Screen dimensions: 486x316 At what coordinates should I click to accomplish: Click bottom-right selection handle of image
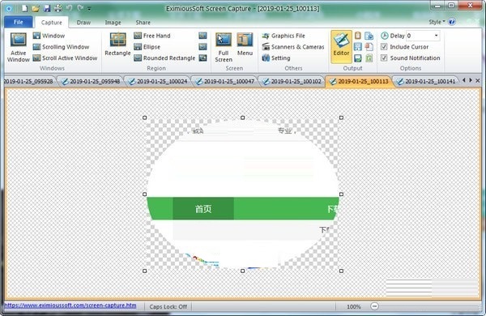pos(341,271)
